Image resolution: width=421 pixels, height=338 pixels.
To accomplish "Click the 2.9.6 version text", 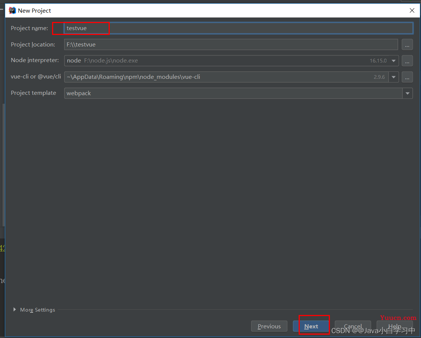I will [379, 77].
